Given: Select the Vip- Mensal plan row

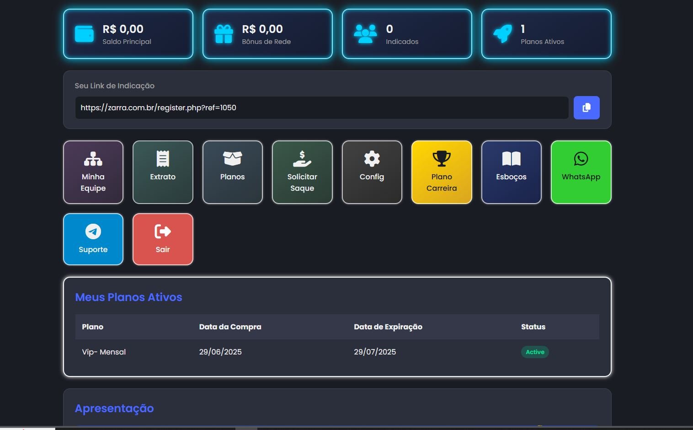Looking at the screenshot, I should coord(104,352).
